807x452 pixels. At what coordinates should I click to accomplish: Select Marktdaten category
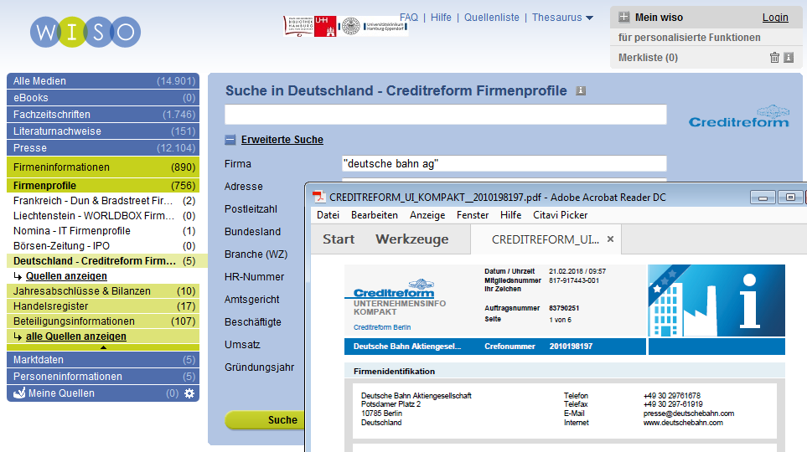coord(103,359)
